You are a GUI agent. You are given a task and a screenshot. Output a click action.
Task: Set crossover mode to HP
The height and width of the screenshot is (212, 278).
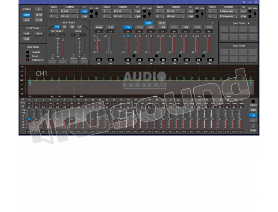pos(64,27)
